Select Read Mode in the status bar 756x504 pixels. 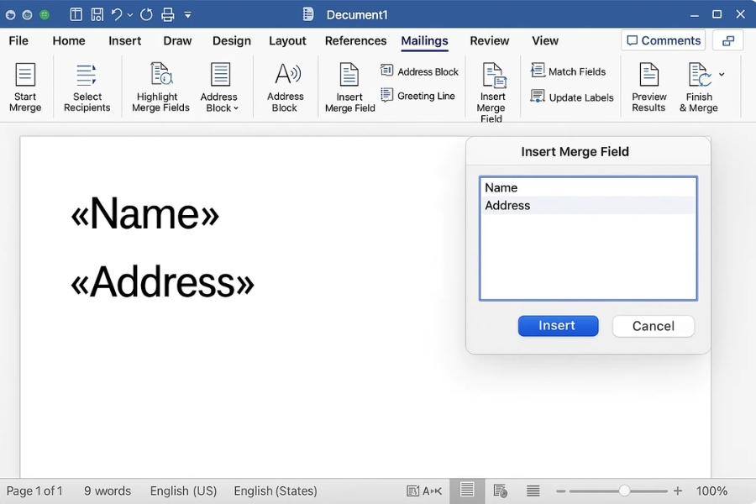pos(467,491)
